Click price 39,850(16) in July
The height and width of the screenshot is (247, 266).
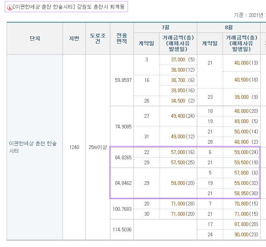click(183, 91)
